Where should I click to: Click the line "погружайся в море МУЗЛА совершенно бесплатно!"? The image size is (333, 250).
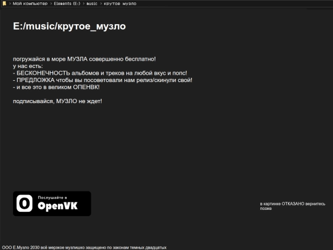pos(84,59)
